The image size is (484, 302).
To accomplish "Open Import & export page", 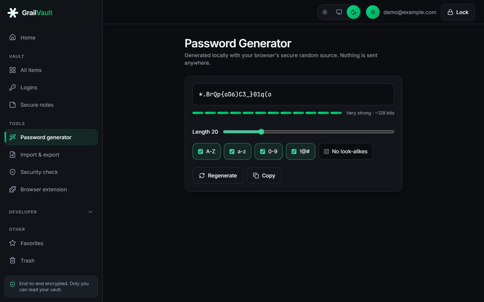I will (x=51, y=155).
